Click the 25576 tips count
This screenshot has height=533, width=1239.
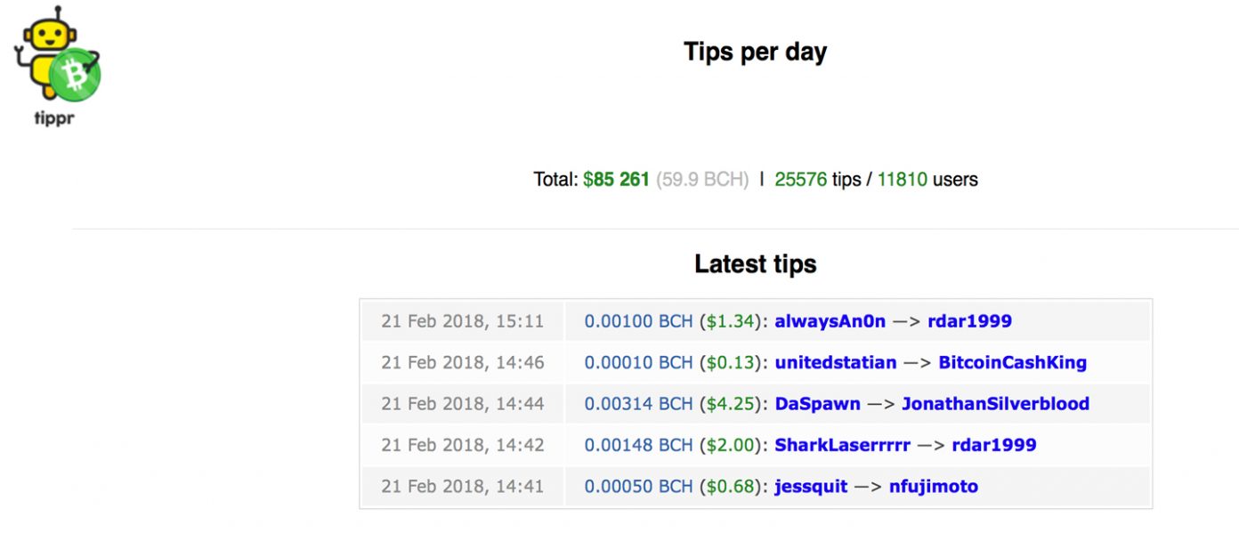[800, 179]
